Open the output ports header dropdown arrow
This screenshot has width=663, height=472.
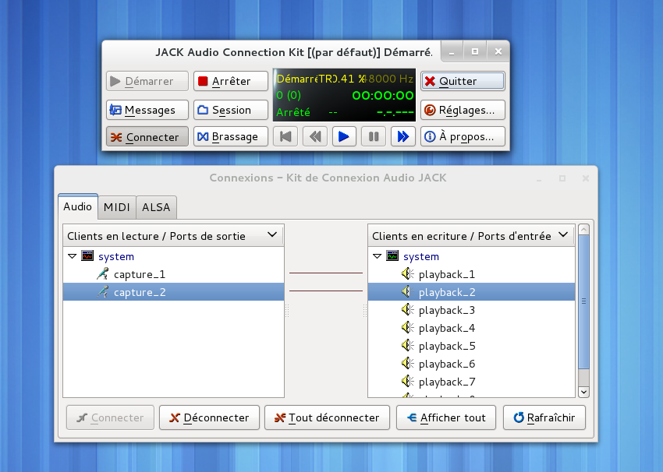[272, 234]
